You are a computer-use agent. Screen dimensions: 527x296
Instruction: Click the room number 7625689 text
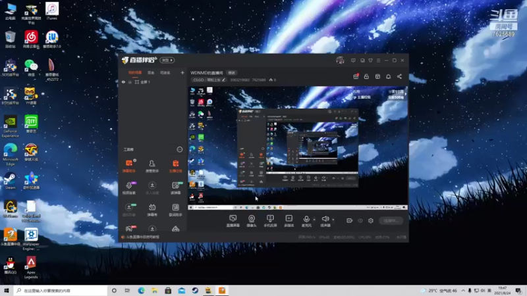503,34
